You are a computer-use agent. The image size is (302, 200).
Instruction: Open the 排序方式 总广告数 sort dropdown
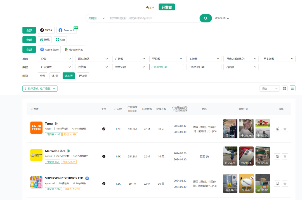[x=40, y=89]
